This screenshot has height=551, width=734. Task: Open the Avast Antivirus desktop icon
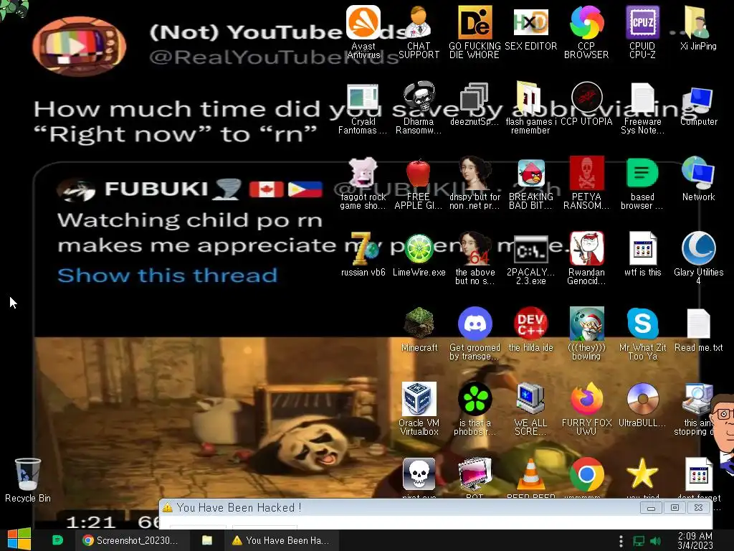coord(363,32)
